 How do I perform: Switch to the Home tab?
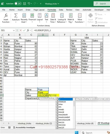pyautogui.click(x=12, y=10)
